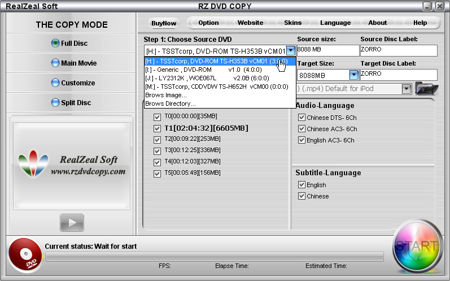
Task: Play preview using the play button
Action: click(72, 223)
